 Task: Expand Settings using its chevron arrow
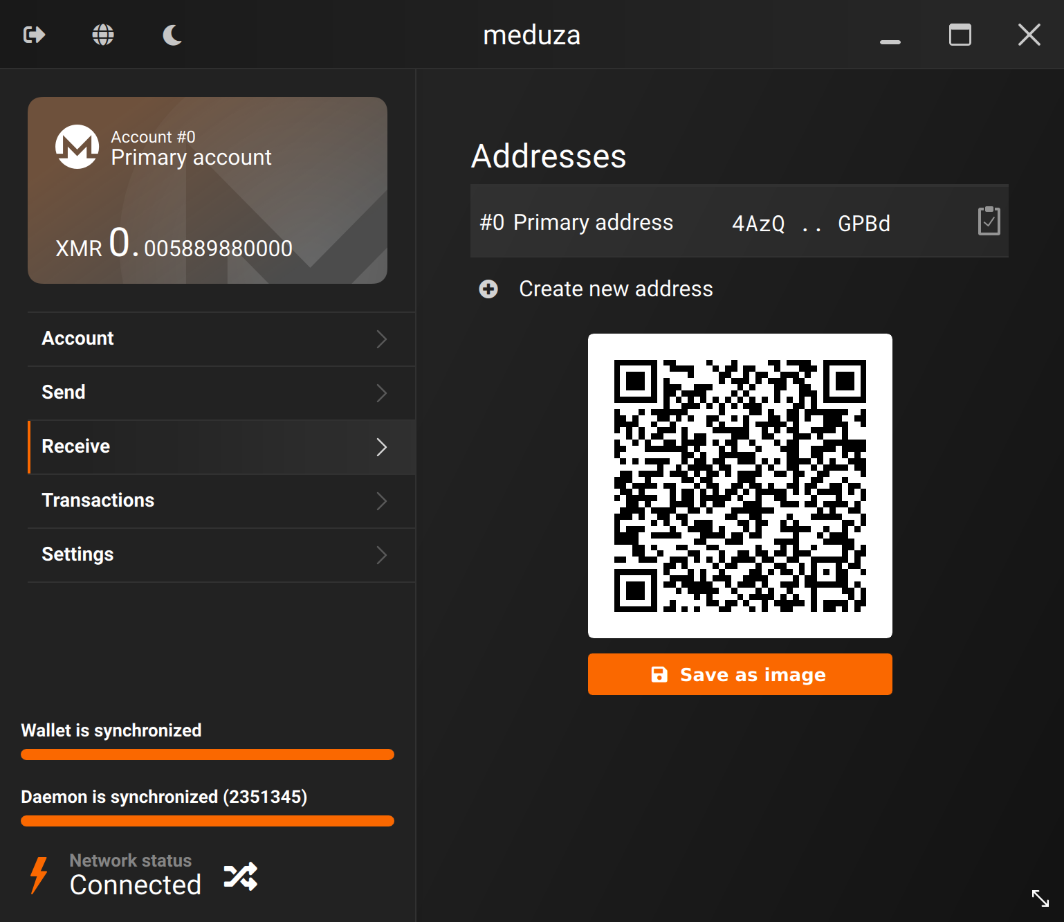coord(381,555)
